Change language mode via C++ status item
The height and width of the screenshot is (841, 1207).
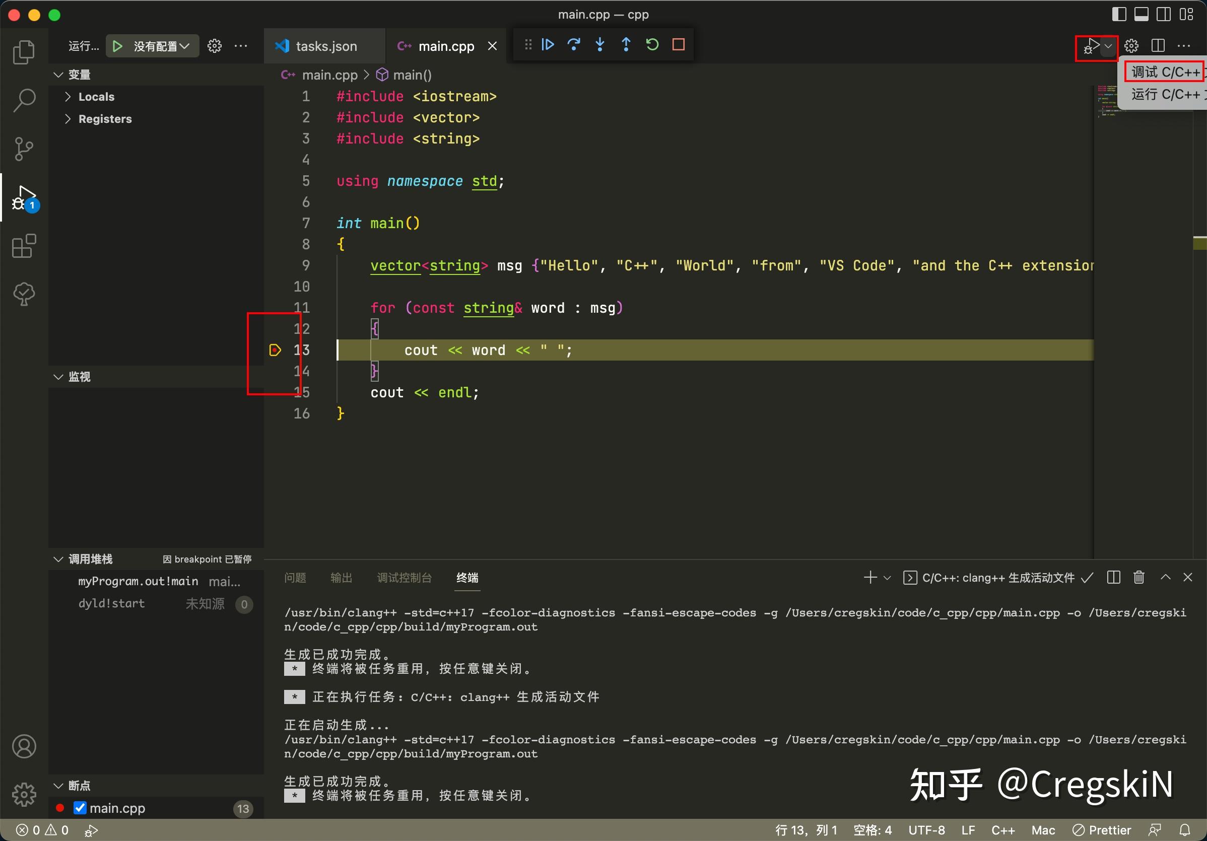[1003, 830]
